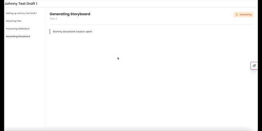Viewport: 262px width, 131px height.
Task: Click the Johnny Test Draft 1 title
Action: coord(21,4)
